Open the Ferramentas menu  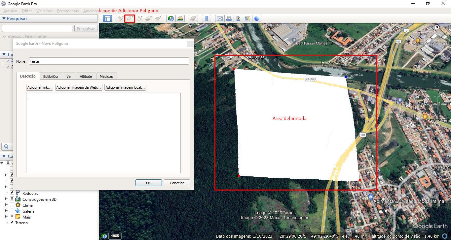pyautogui.click(x=68, y=11)
